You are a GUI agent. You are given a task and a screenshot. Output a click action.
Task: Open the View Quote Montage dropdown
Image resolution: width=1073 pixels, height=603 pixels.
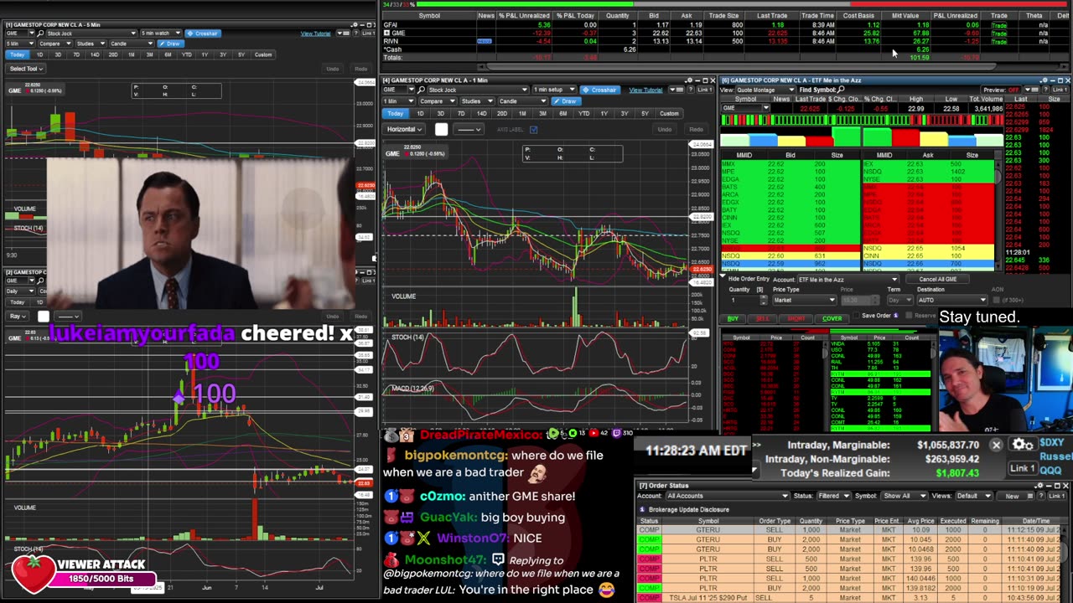click(x=765, y=90)
